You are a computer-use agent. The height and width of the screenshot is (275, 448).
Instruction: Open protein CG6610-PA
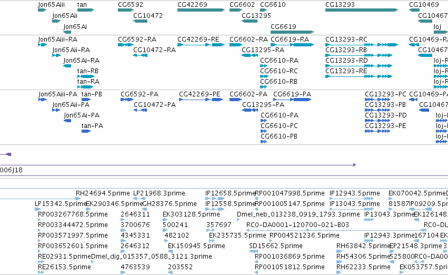(280, 115)
